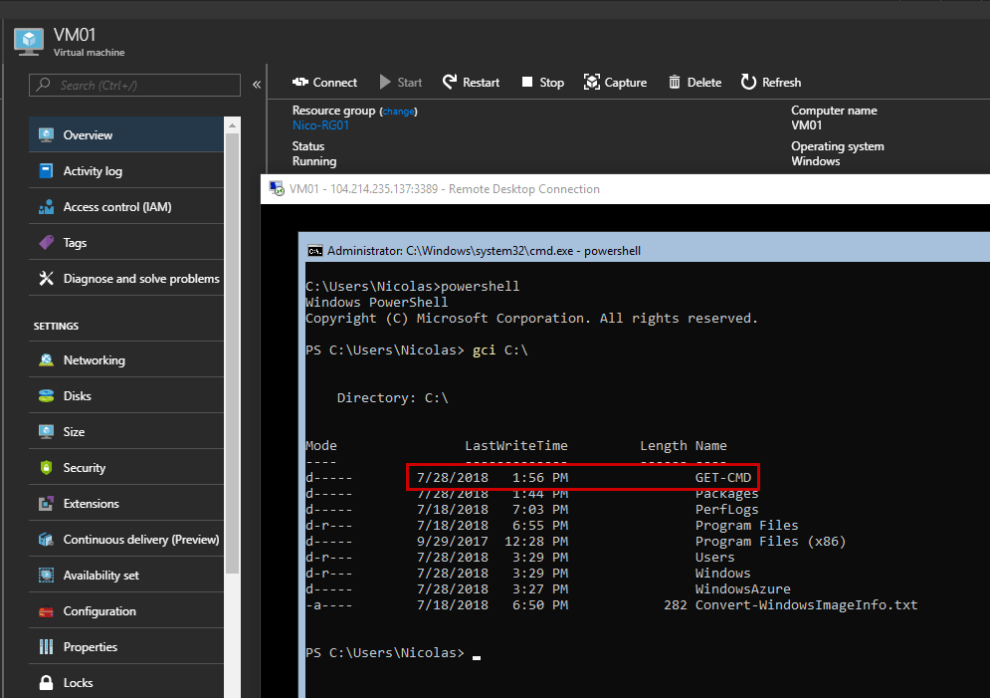Click the Tags purple tag icon
990x698 pixels.
(46, 243)
